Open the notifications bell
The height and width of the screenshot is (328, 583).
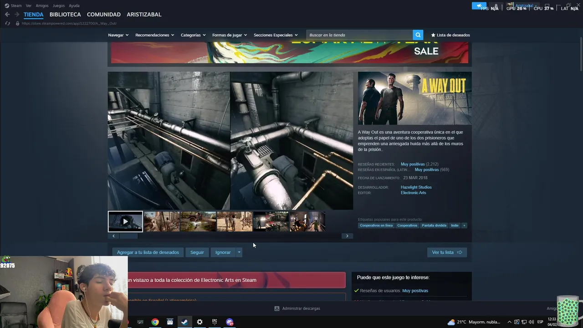click(x=496, y=6)
